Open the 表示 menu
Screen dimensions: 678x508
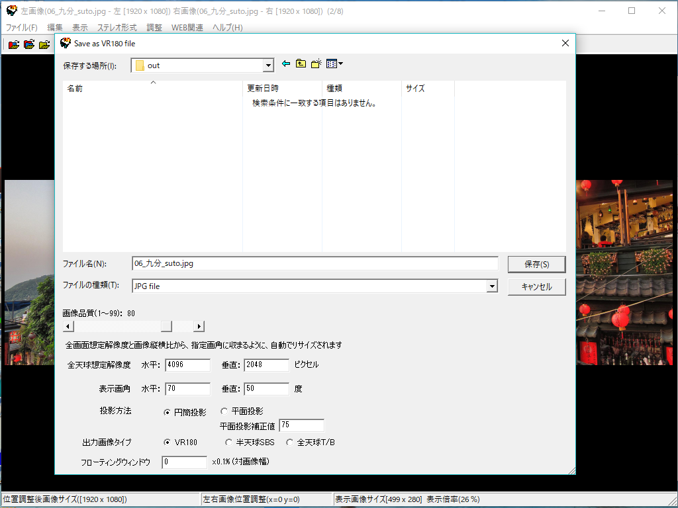tap(80, 28)
